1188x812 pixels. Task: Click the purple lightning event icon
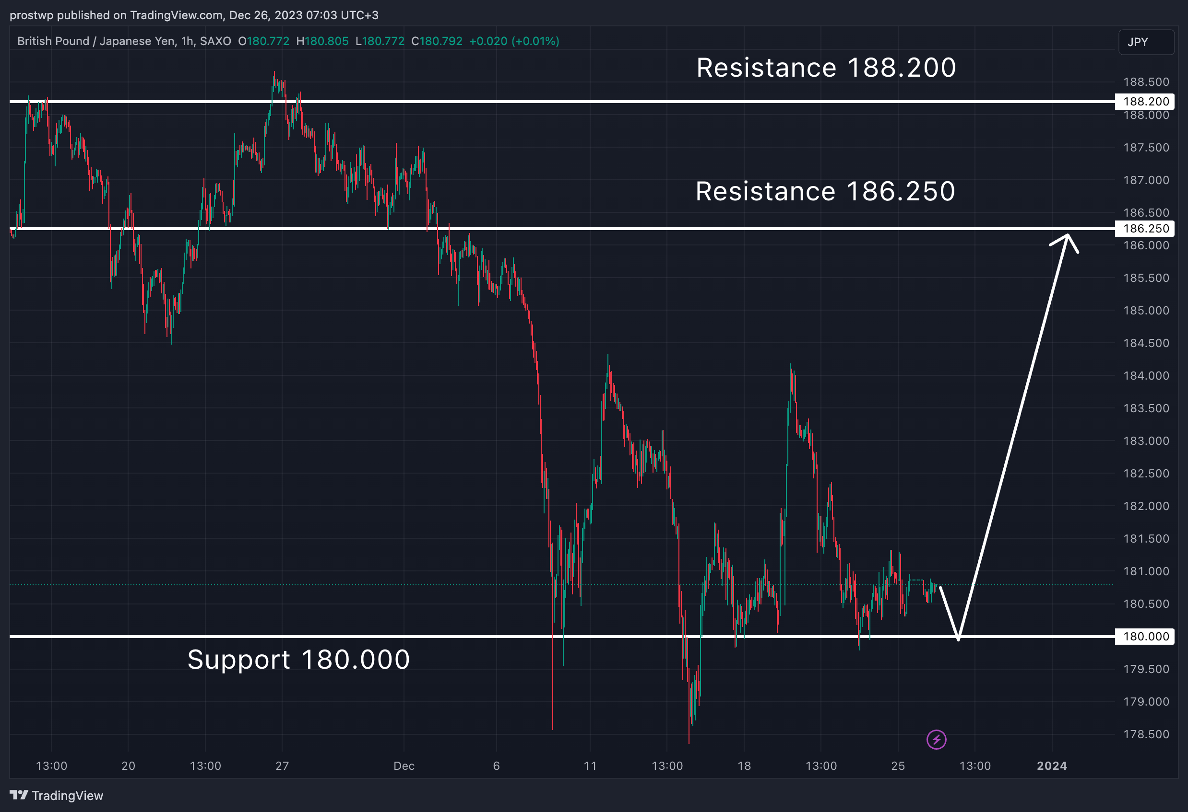(937, 740)
